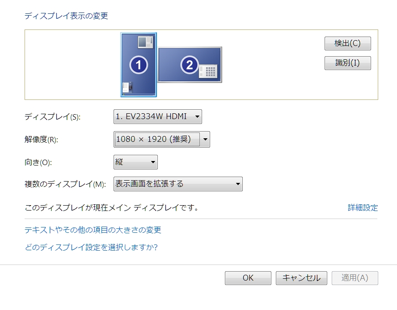This screenshot has height=310, width=397.
Task: Open テキストやその他の項目の大きさの変更 link
Action: click(93, 230)
